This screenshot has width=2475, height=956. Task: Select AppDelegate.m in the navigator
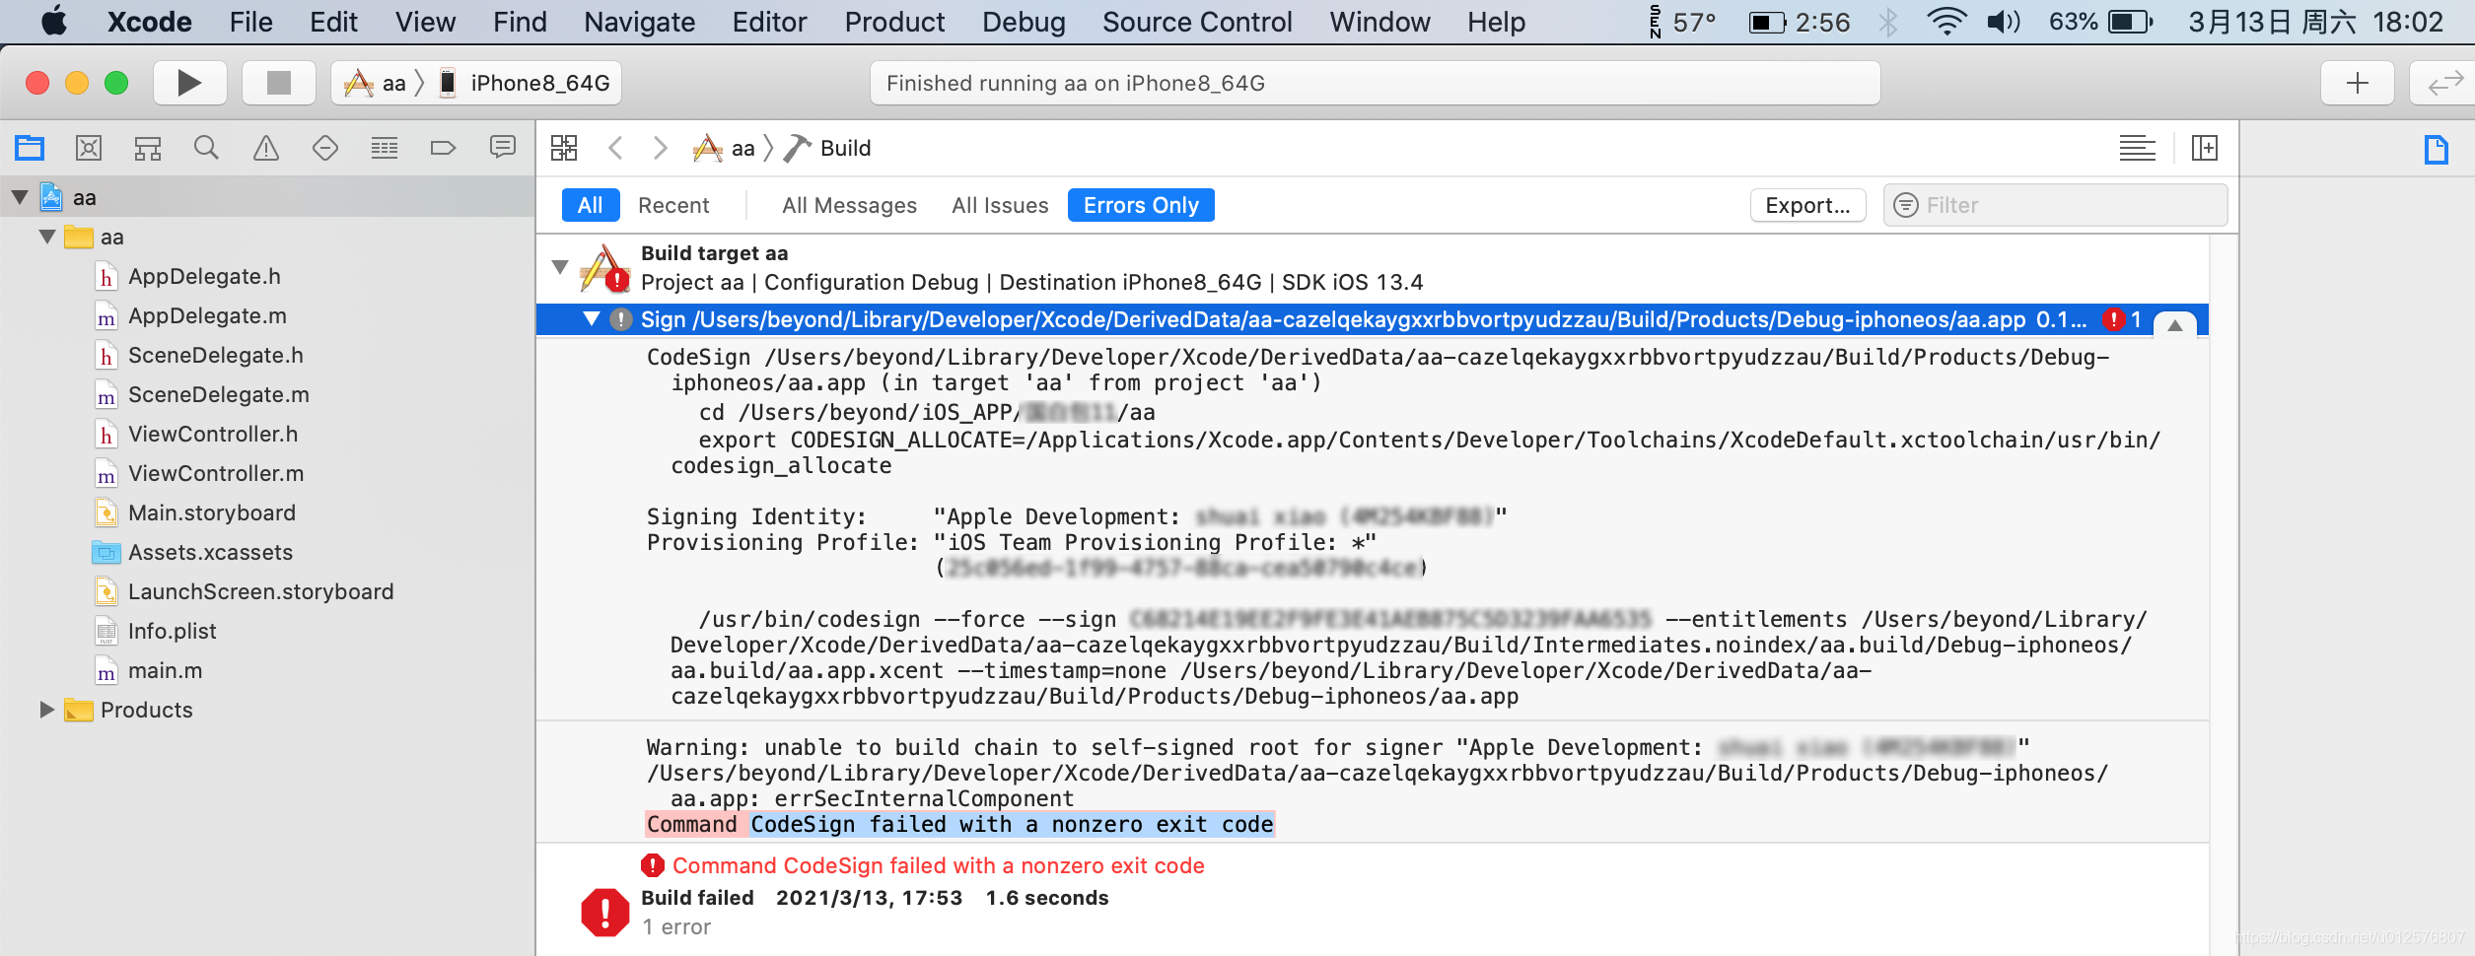tap(206, 315)
